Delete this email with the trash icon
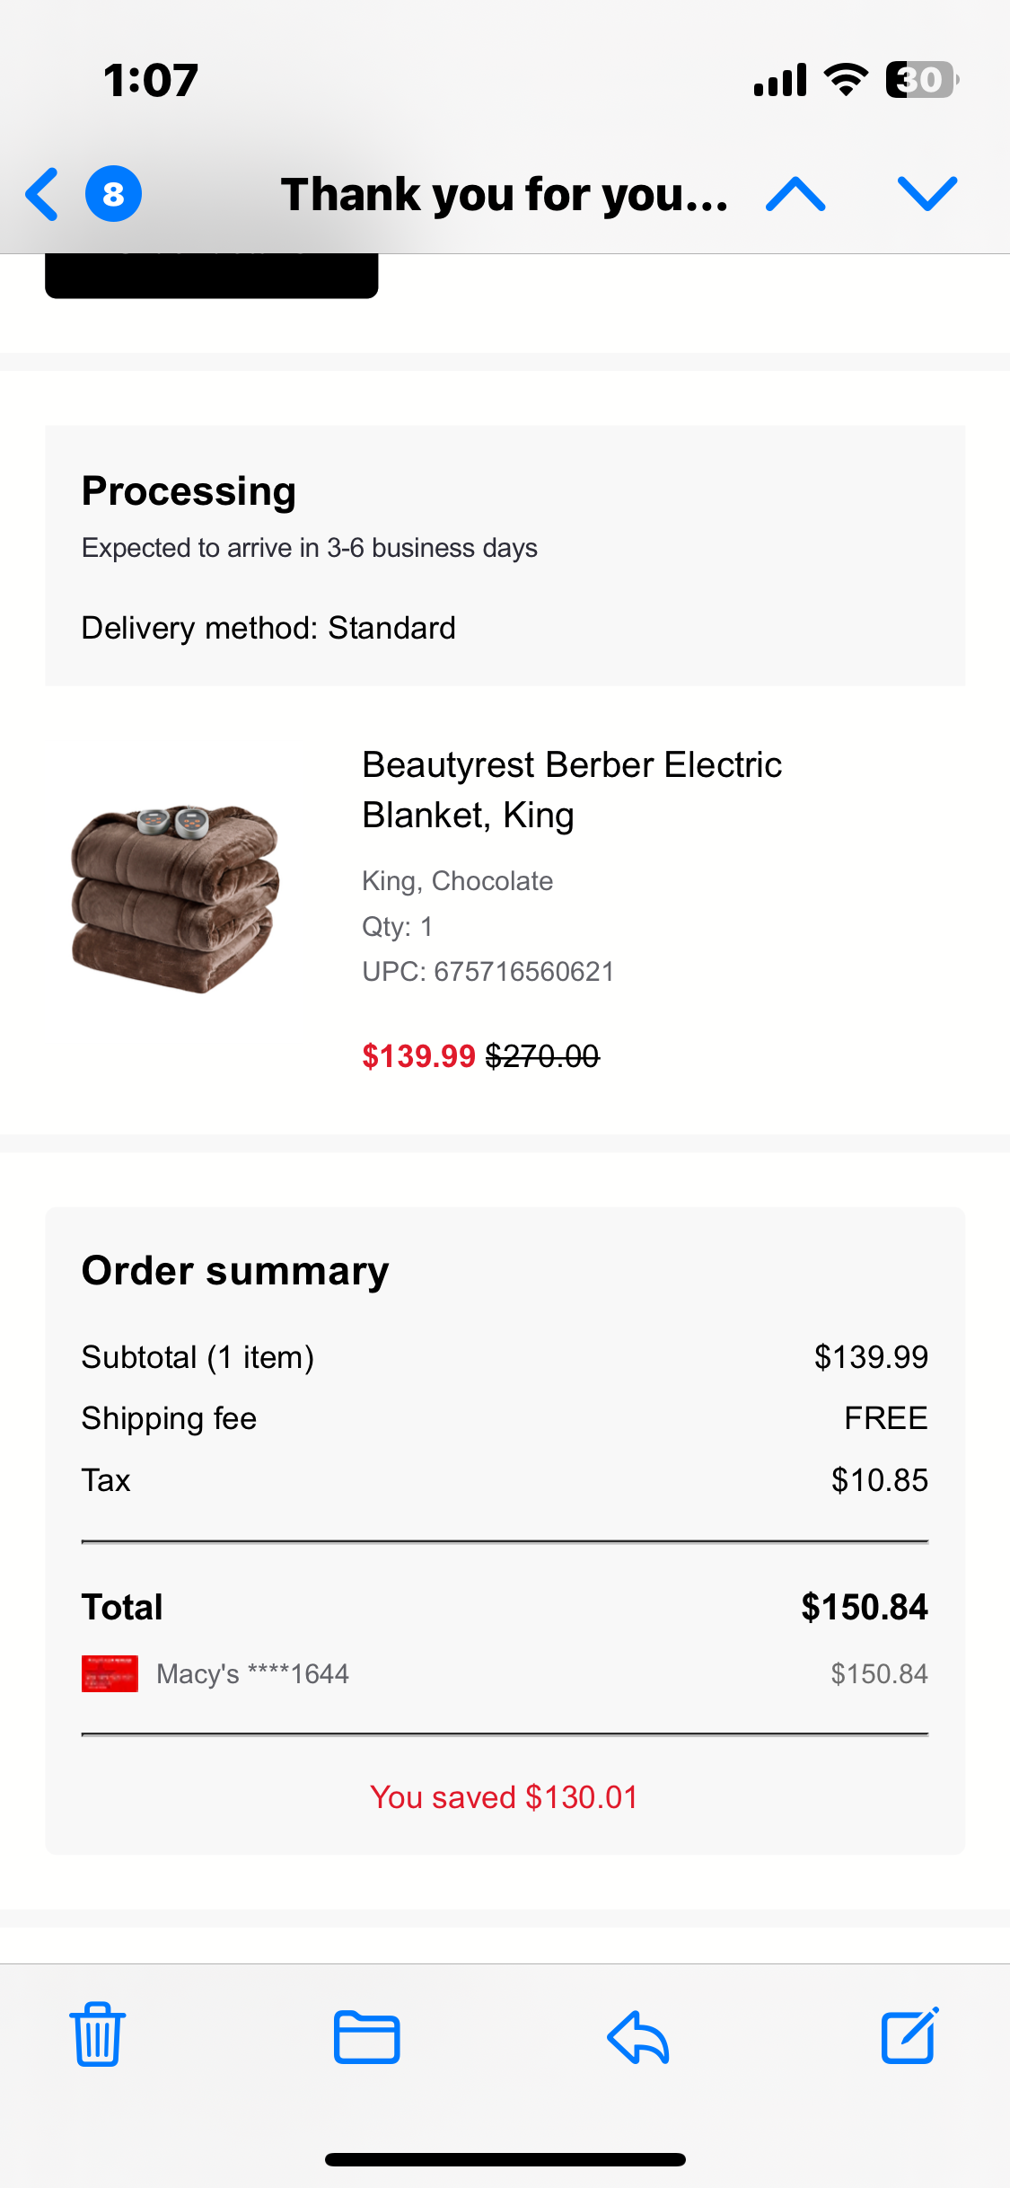 pos(97,2034)
